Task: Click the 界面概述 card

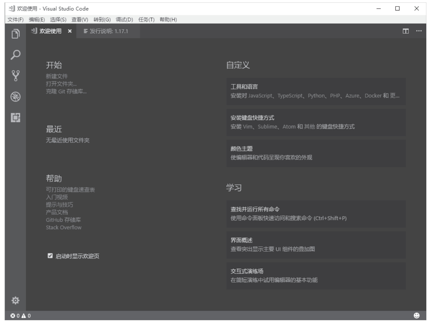Action: (316, 245)
